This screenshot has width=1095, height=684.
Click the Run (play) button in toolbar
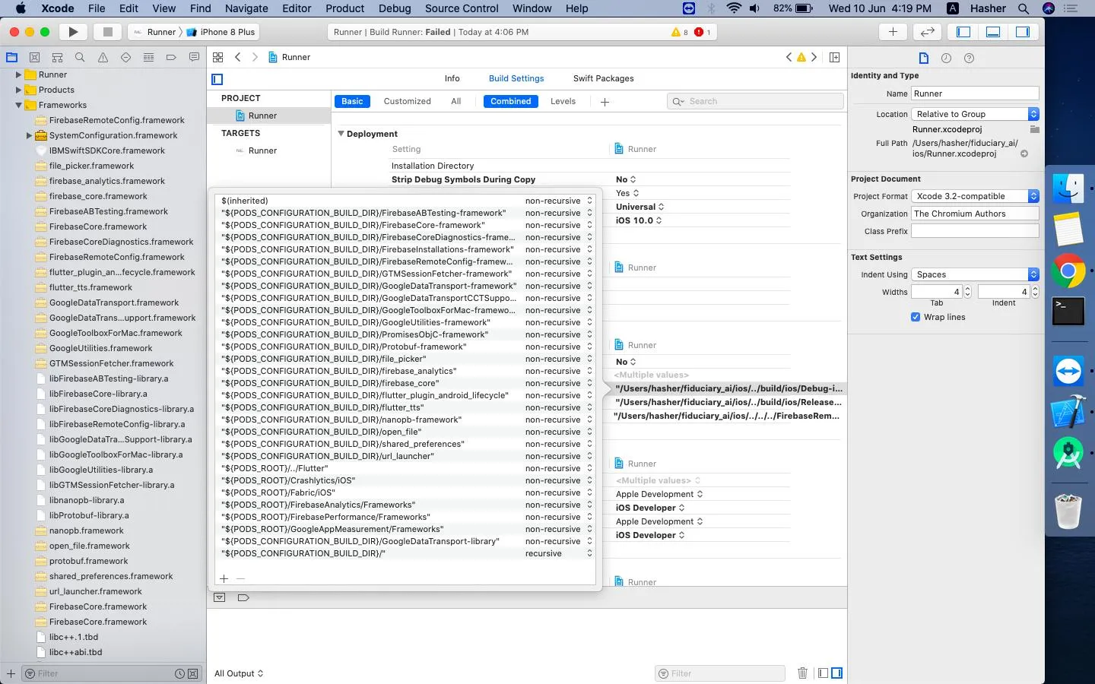[73, 32]
